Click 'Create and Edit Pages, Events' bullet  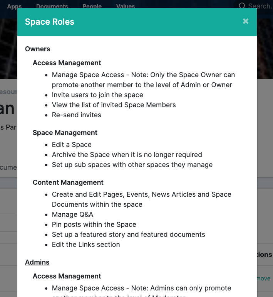[142, 199]
